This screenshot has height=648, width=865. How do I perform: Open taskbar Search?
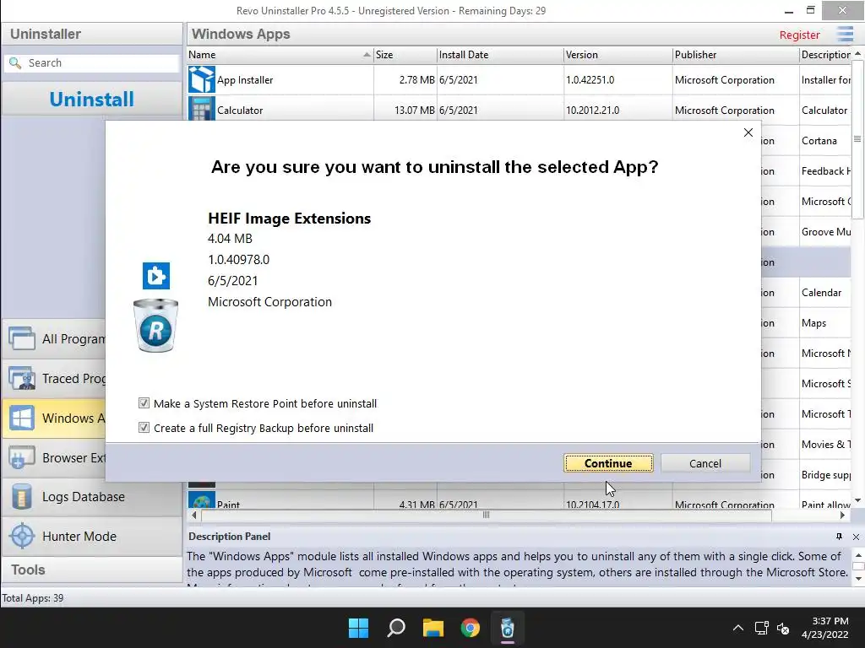[x=395, y=628]
